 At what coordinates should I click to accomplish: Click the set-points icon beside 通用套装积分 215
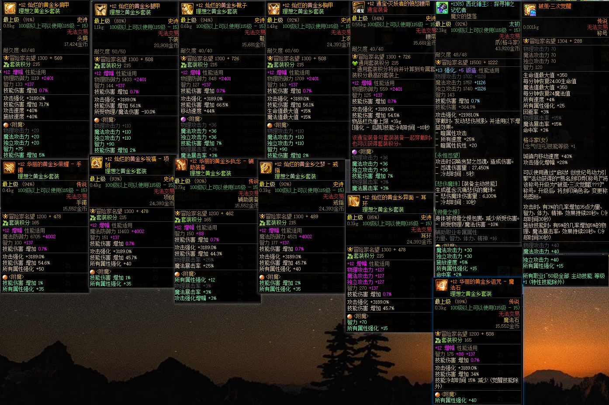point(355,63)
